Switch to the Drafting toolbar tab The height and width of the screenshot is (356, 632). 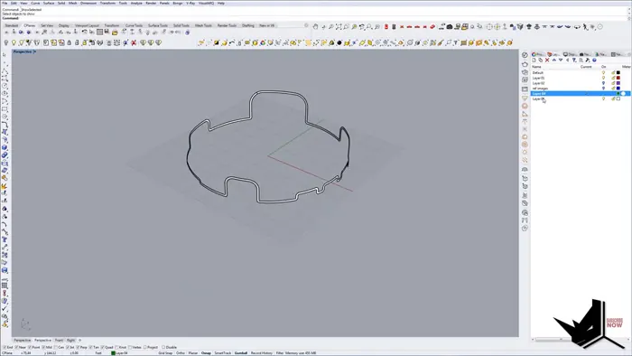[x=248, y=25]
